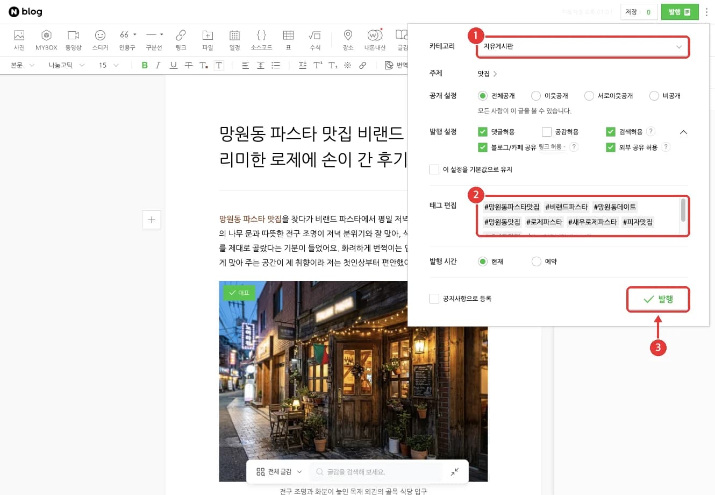Open the MYBOX icon
The height and width of the screenshot is (495, 715).
pyautogui.click(x=46, y=40)
